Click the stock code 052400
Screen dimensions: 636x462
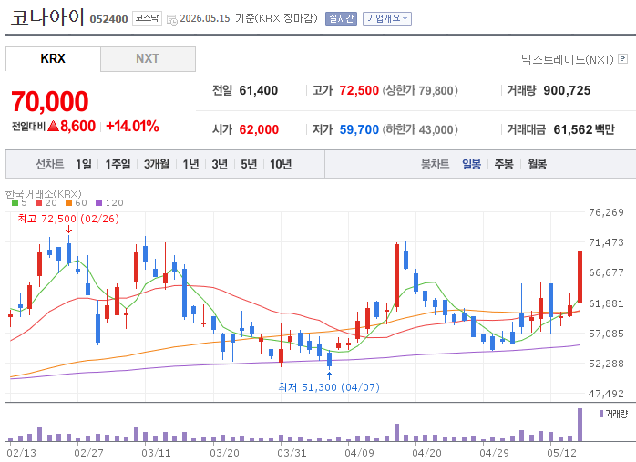pyautogui.click(x=108, y=19)
